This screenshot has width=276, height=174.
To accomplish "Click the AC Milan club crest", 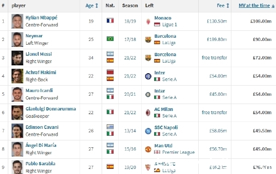I will 148,112.
